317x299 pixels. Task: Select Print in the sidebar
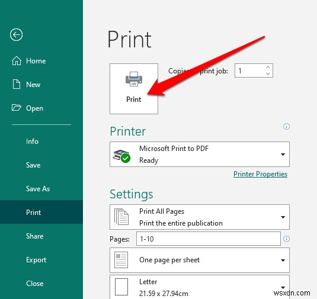41,212
